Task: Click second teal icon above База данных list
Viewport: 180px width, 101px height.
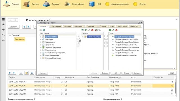Action: (44, 30)
